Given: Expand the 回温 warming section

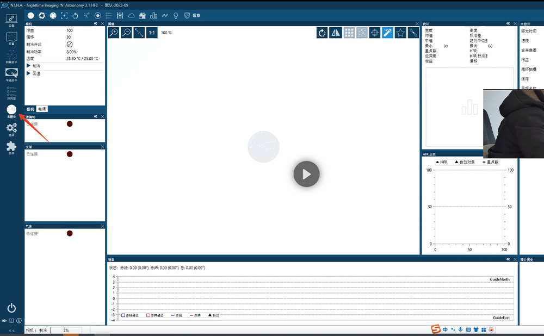Looking at the screenshot, I should pos(29,73).
